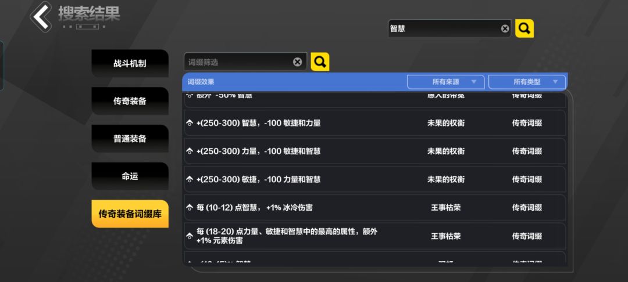Image resolution: width=628 pixels, height=282 pixels.
Task: Click 王事枯荣 source in 元素伤害 row
Action: [x=446, y=236]
